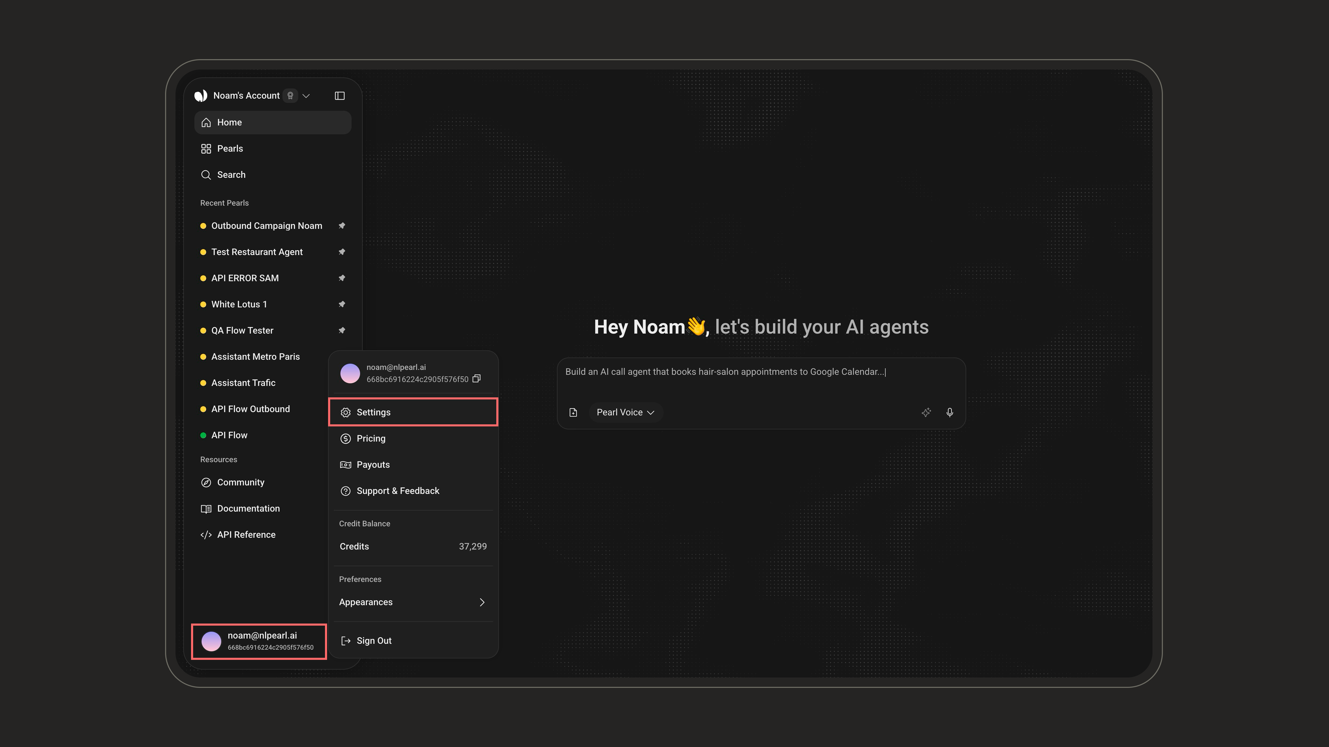Viewport: 1329px width, 747px height.
Task: Open Outbound Campaign Noam pearl
Action: [x=266, y=226]
